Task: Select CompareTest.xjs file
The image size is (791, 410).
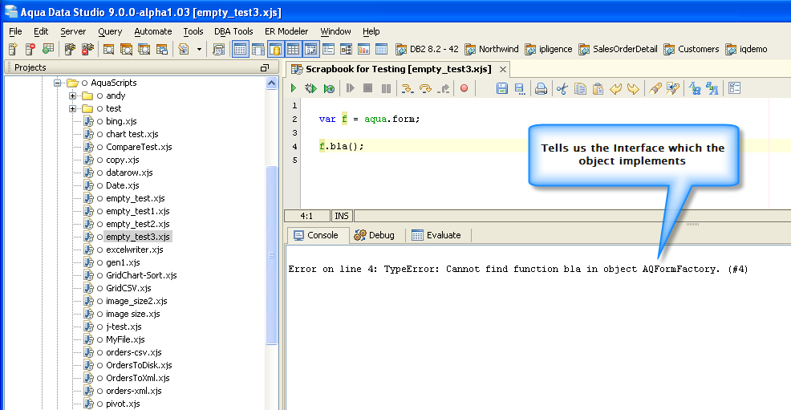Action: pyautogui.click(x=139, y=147)
